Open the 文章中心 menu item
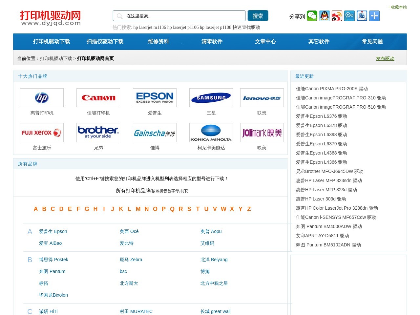 coord(265,42)
